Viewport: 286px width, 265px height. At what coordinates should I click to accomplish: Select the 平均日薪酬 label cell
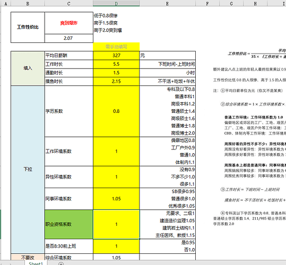pyautogui.click(x=69, y=55)
